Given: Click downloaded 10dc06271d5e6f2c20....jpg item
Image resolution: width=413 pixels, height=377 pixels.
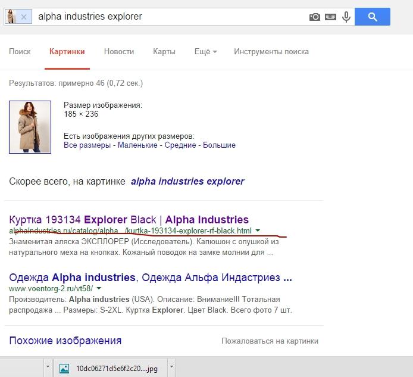Looking at the screenshot, I should pyautogui.click(x=111, y=368).
